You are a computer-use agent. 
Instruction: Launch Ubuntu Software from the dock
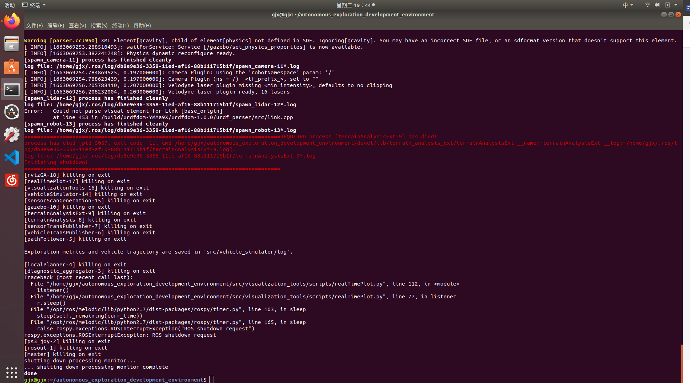tap(12, 67)
